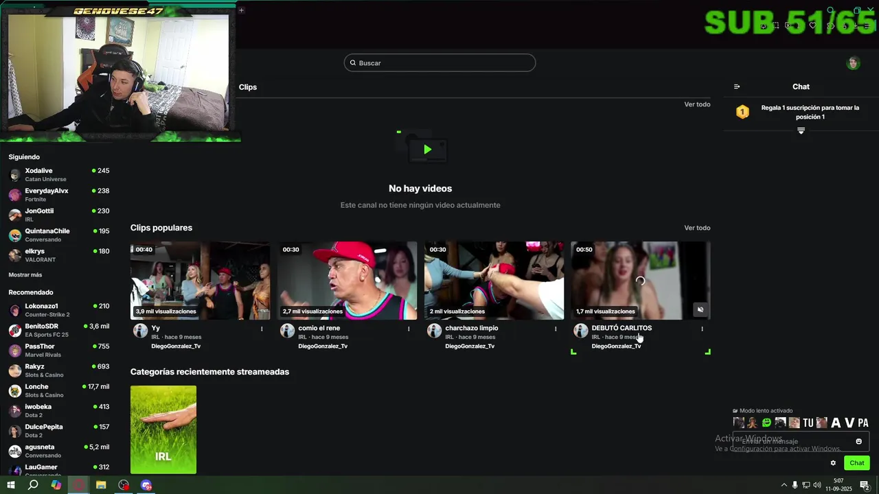Open the volume control in system tray
The height and width of the screenshot is (494, 879).
(818, 485)
